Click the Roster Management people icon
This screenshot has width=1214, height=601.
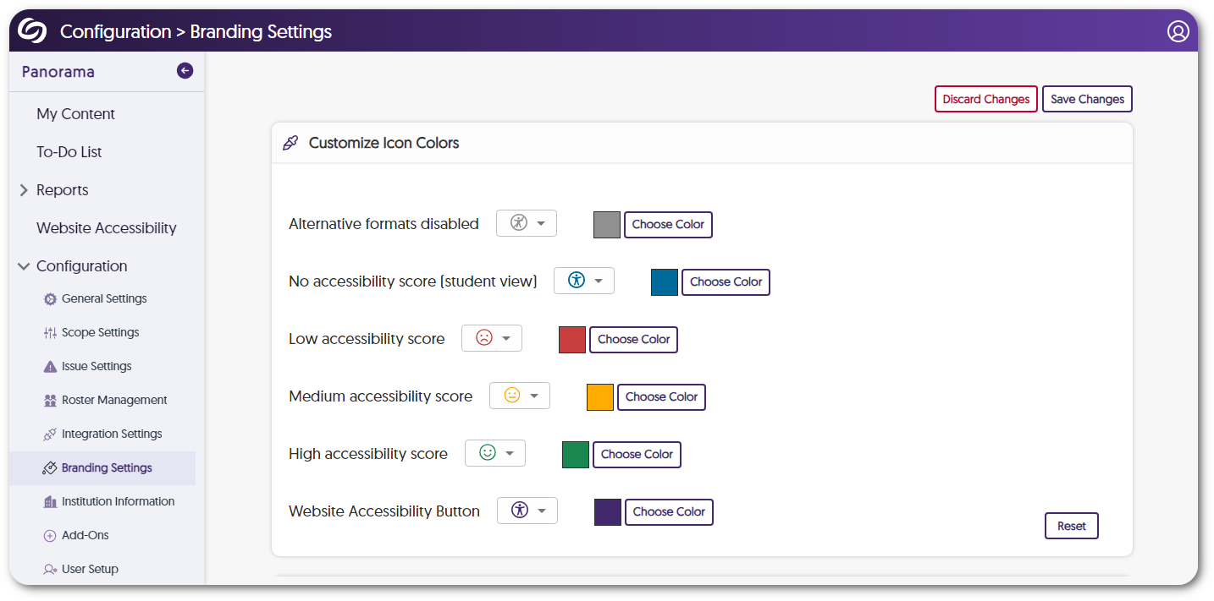50,401
